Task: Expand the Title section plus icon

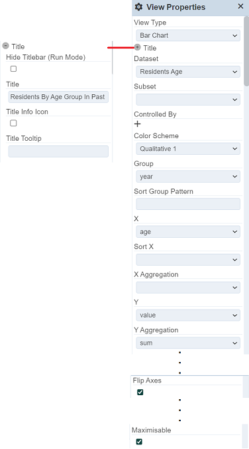Action: tap(137, 47)
